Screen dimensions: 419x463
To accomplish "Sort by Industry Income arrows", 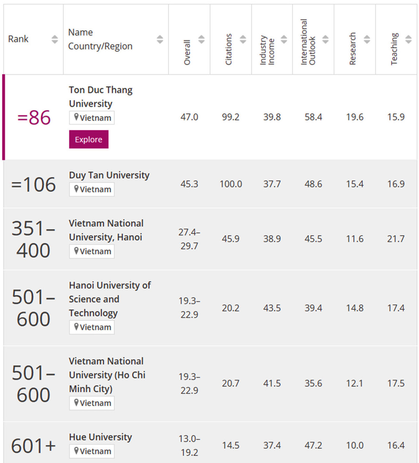I will click(x=284, y=39).
